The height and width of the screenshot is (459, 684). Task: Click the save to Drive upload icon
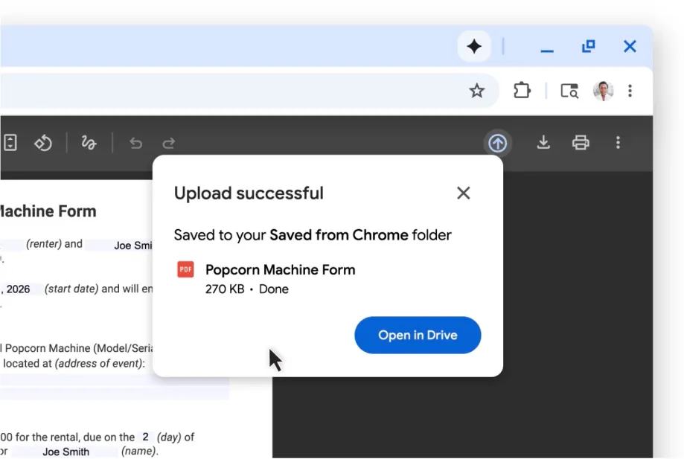tap(498, 143)
